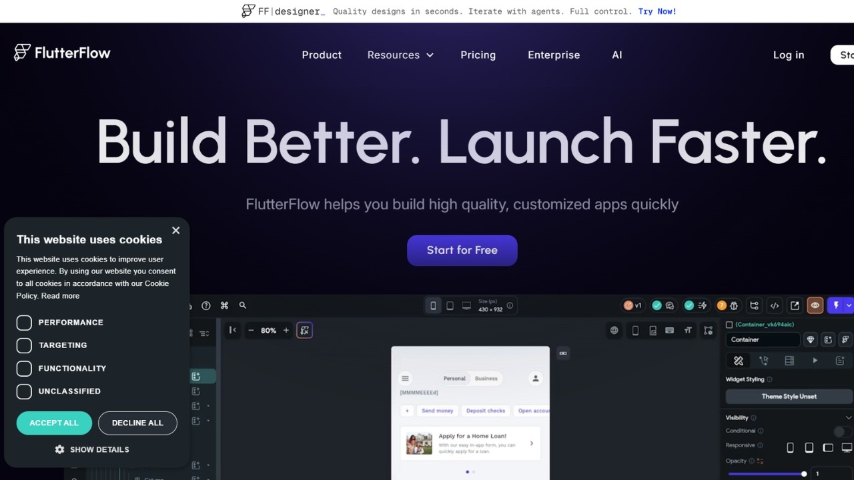Zoom out using the minus icon
Viewport: 854px width, 480px height.
coord(251,330)
